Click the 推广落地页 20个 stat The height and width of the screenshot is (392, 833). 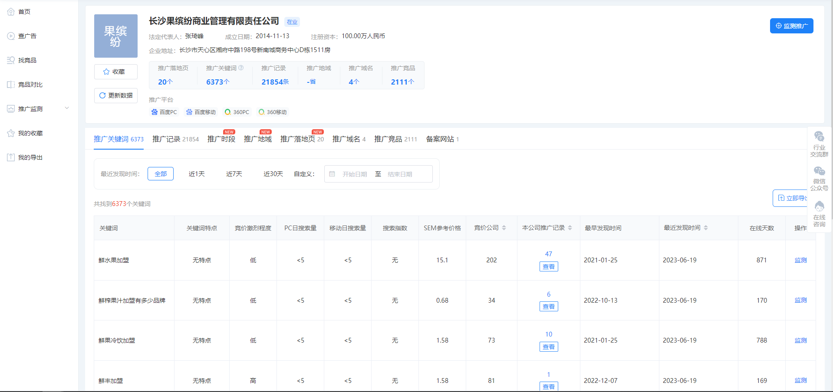click(173, 75)
